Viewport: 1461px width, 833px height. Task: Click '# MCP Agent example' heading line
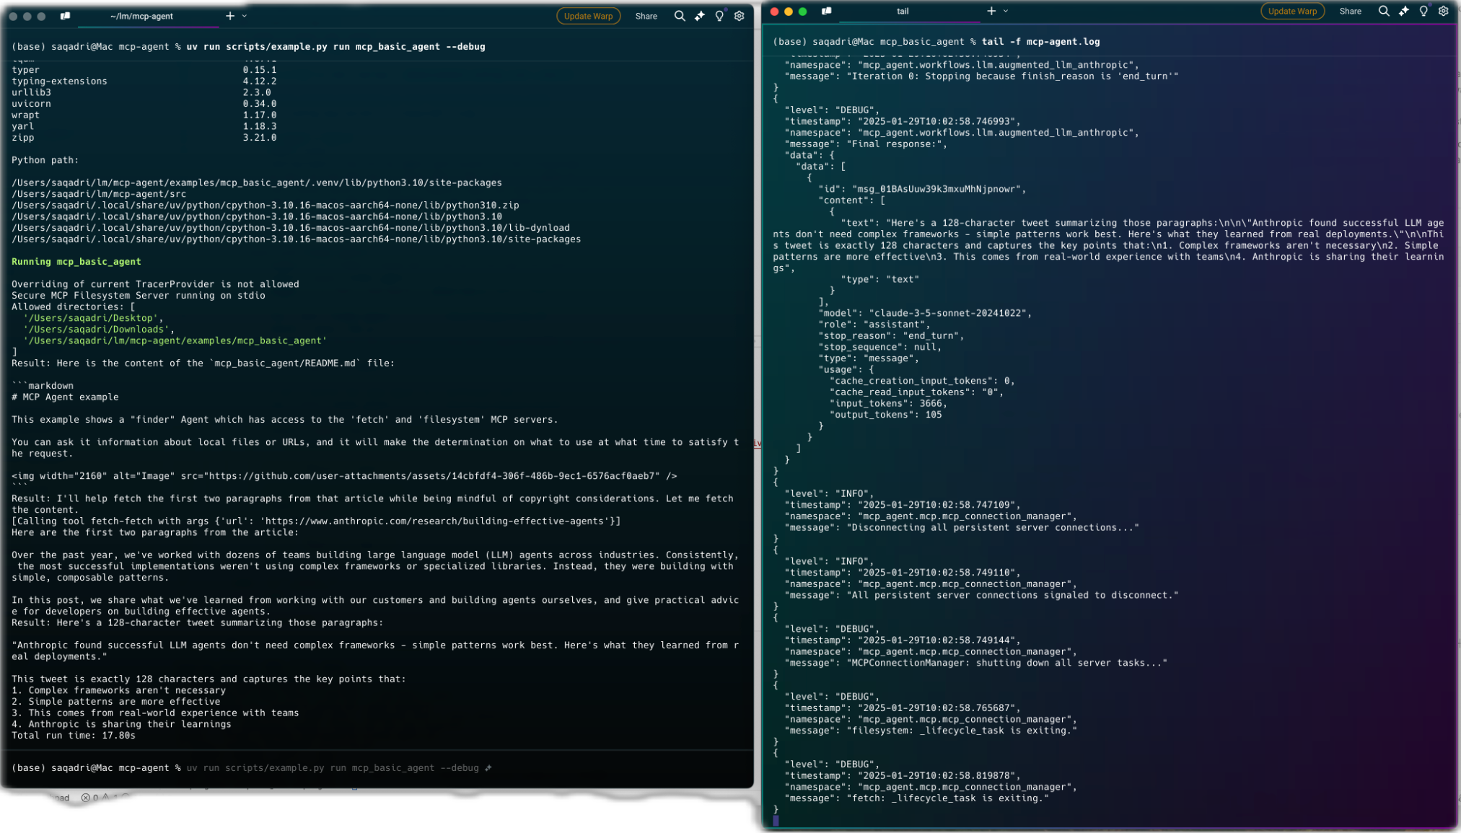coord(65,397)
